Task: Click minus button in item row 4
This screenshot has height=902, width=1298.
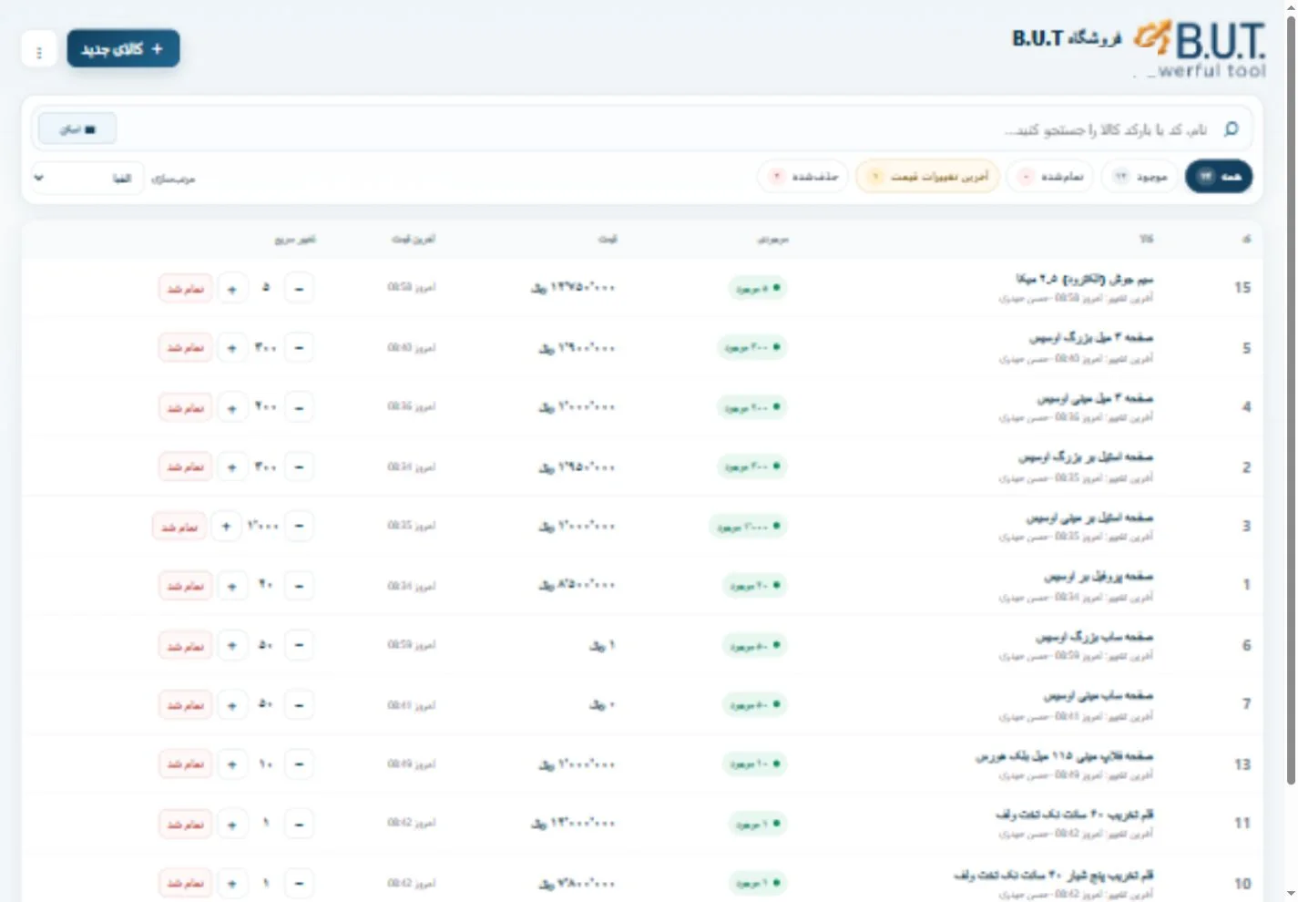Action: coord(300,407)
